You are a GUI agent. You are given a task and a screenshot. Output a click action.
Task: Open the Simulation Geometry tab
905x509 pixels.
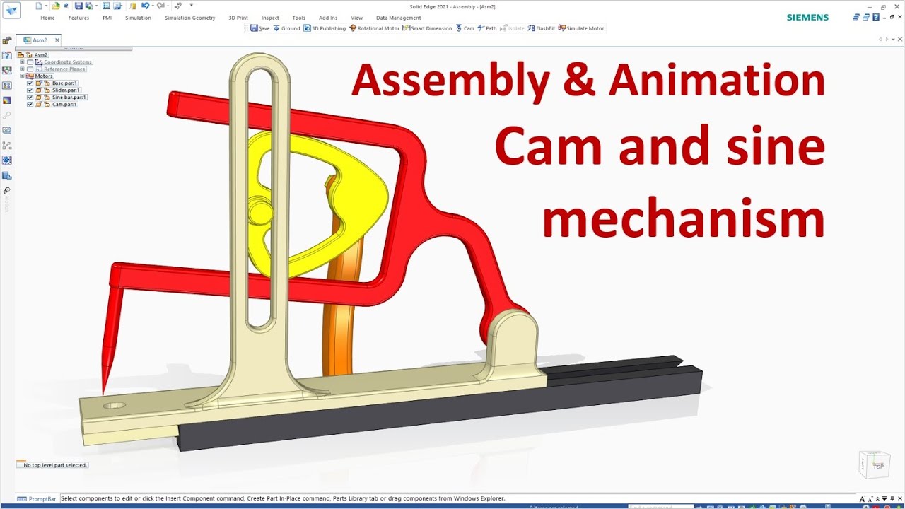(189, 18)
